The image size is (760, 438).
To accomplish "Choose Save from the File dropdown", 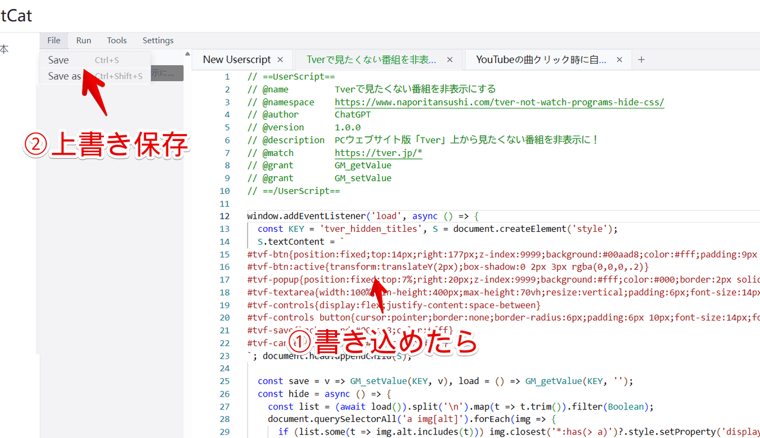I will coord(95,60).
